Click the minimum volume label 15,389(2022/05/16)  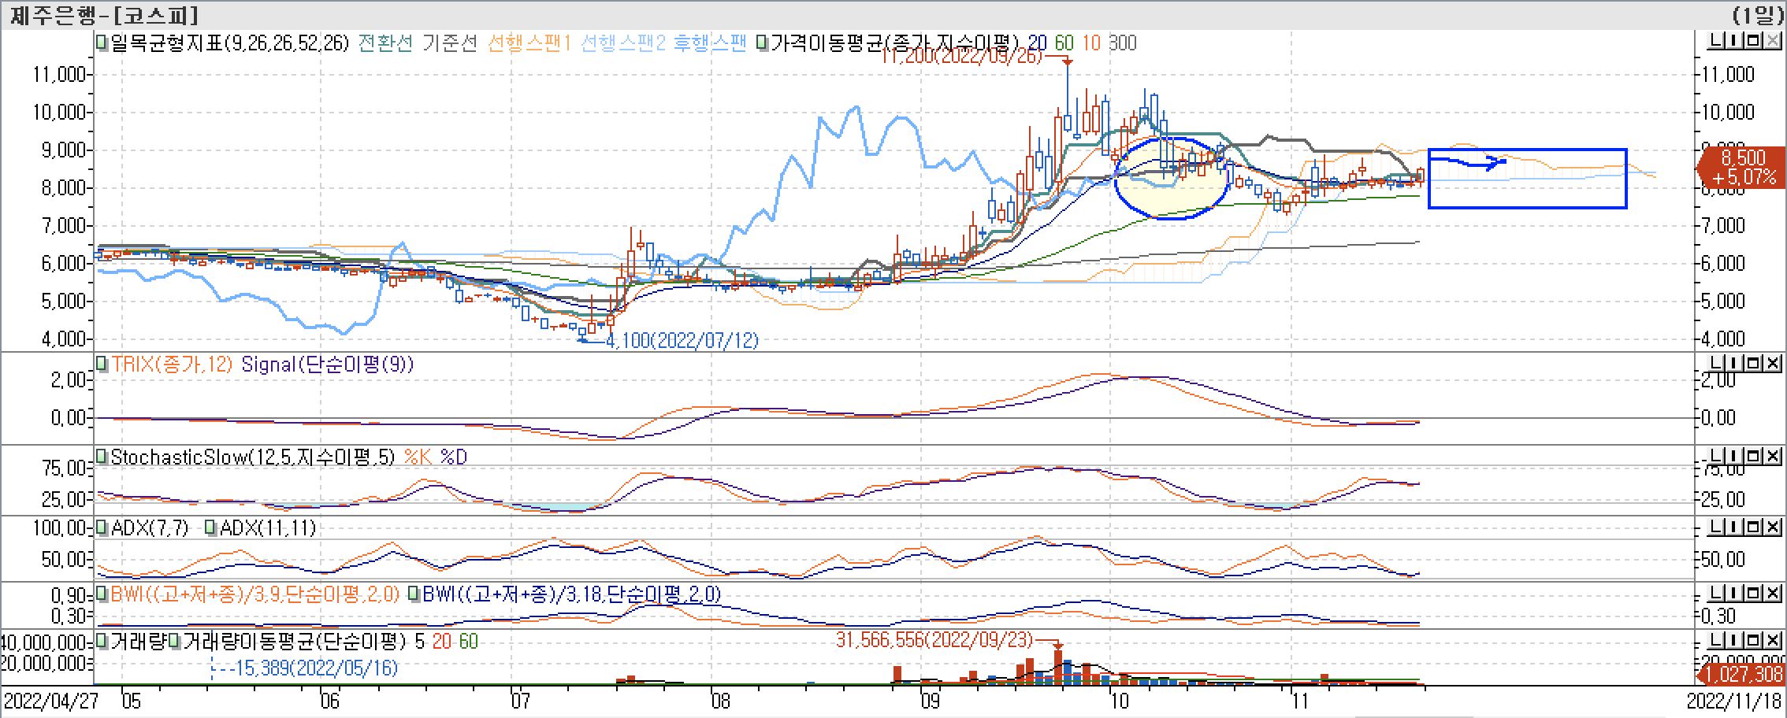click(x=316, y=668)
